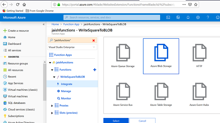Open the Azure help question mark
Screen dimensions: 220x123
click(208, 18)
